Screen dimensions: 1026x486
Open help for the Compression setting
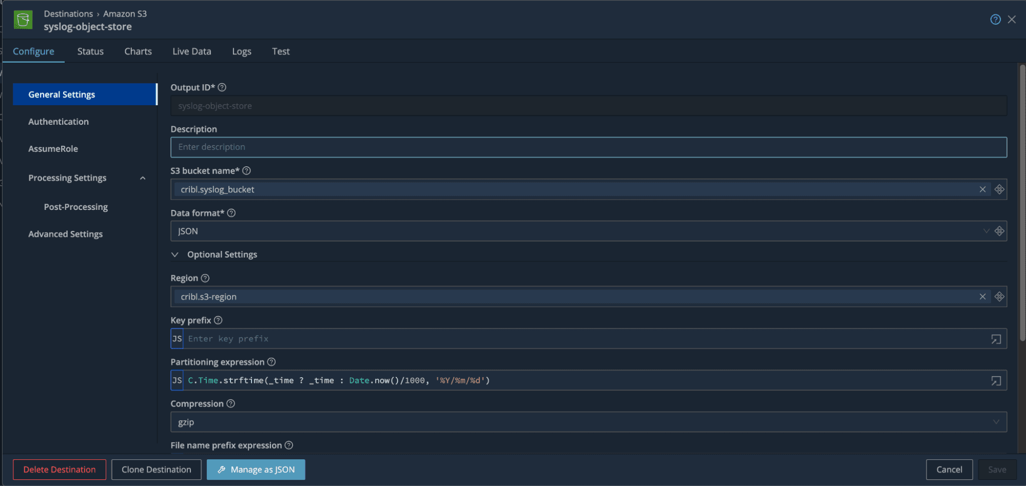coord(231,403)
